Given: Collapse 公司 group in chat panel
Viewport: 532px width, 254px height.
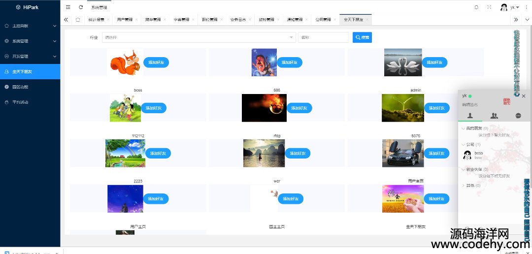Looking at the screenshot, I should point(471,144).
